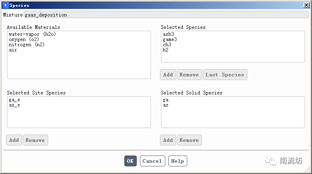Select ash3 in Selected Species
The height and width of the screenshot is (174, 312).
tap(169, 34)
